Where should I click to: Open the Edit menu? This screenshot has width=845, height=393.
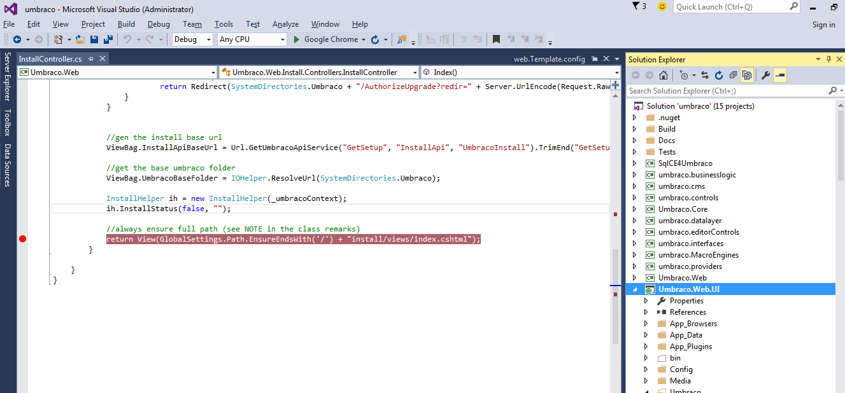(x=34, y=24)
